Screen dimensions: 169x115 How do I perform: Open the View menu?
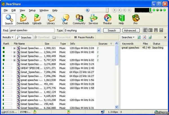coord(22,10)
